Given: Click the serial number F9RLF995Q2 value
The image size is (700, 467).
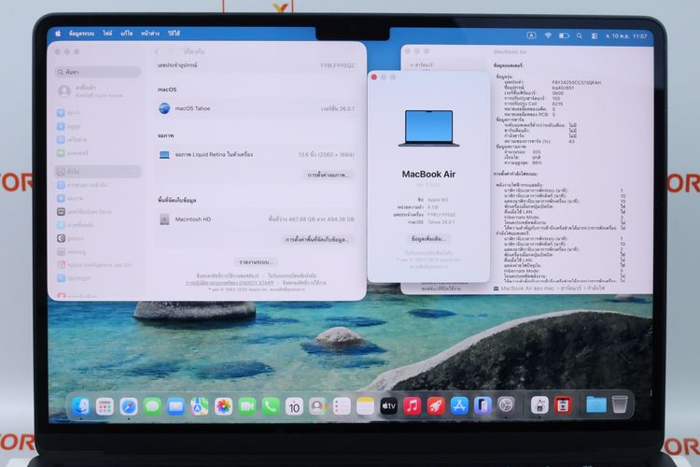Looking at the screenshot, I should coord(338,65).
